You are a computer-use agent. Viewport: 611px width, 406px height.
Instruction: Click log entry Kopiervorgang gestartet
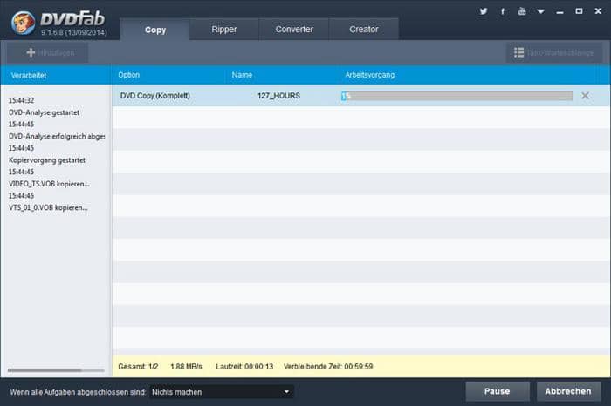click(x=47, y=160)
